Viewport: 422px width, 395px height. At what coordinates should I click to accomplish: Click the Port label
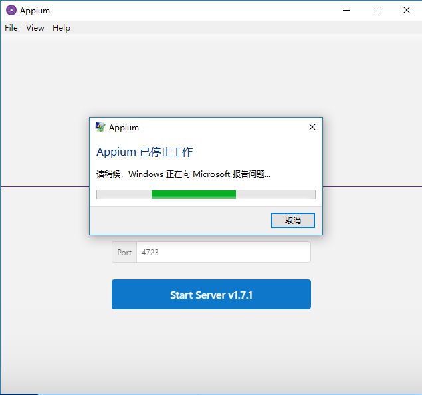[x=124, y=252]
